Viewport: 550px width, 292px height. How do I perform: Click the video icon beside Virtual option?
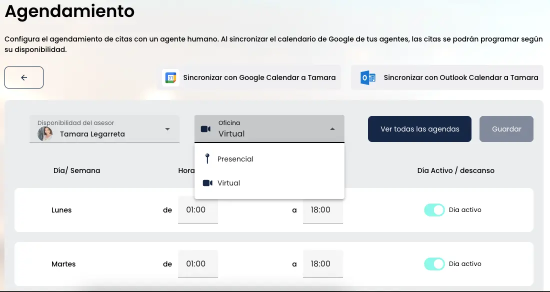coord(207,183)
